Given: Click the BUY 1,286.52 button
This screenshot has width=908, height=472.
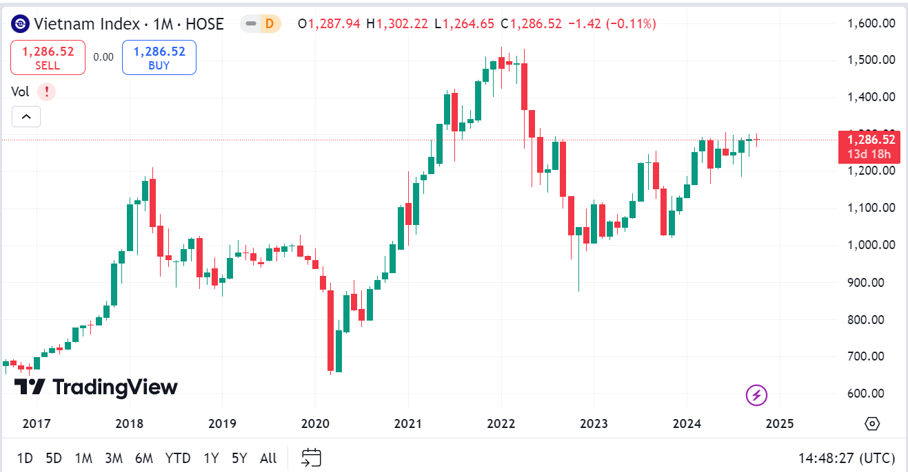Looking at the screenshot, I should click(x=159, y=58).
